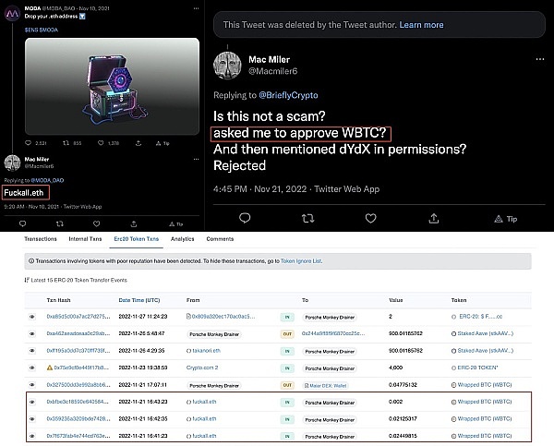This screenshot has height=446, width=554.
Task: Select the Comments tab
Action: pyautogui.click(x=220, y=238)
